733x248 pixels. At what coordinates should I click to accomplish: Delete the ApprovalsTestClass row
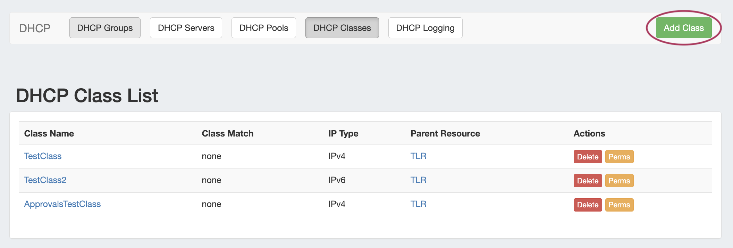[x=588, y=205]
